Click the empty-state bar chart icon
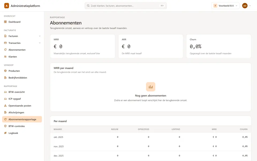 [x=151, y=87]
